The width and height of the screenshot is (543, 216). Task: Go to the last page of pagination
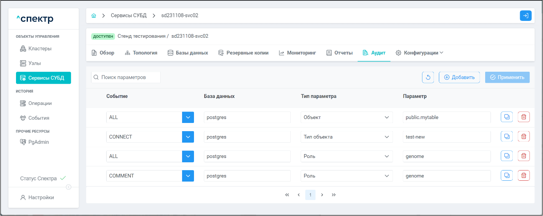tap(334, 195)
